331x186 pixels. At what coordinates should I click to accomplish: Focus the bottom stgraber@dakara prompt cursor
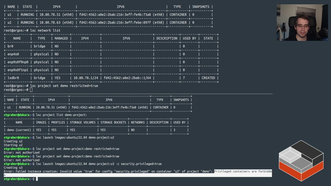click(x=37, y=179)
